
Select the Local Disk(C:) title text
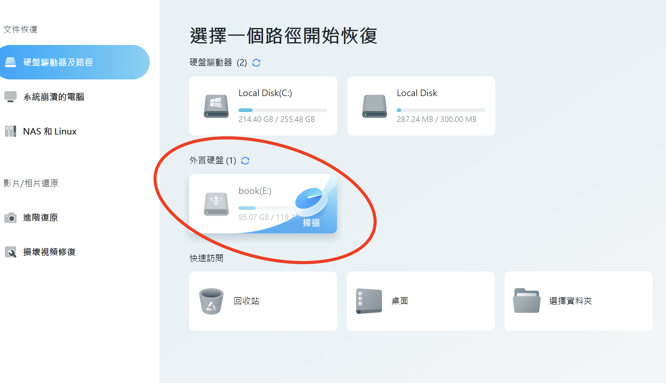pos(265,93)
